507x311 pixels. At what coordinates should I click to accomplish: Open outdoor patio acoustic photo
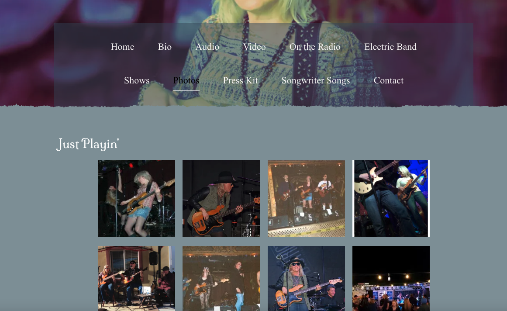[136, 278]
